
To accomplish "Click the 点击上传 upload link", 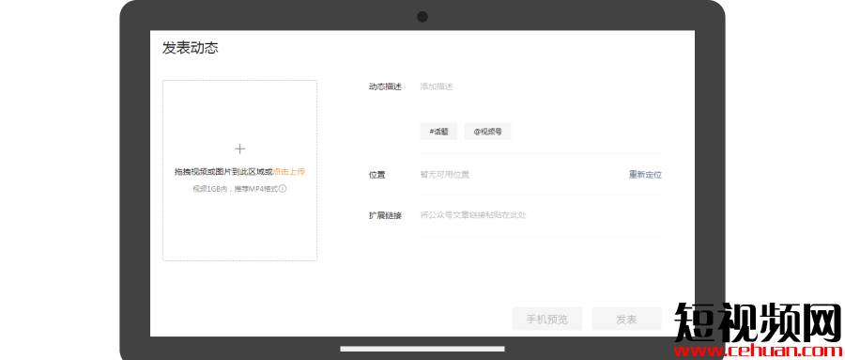I will click(289, 172).
